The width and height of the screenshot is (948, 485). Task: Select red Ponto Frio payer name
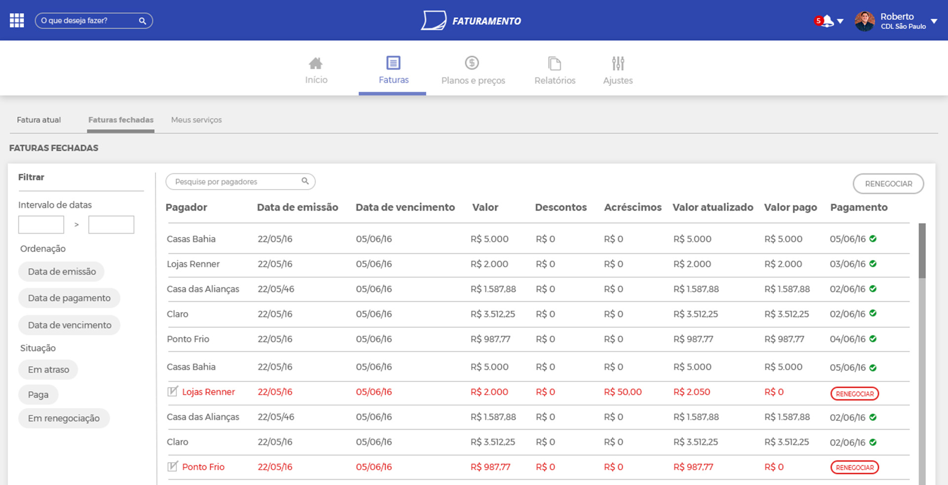click(203, 467)
